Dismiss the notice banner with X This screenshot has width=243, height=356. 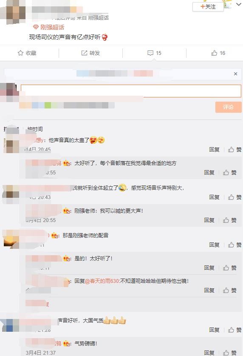tap(235, 74)
